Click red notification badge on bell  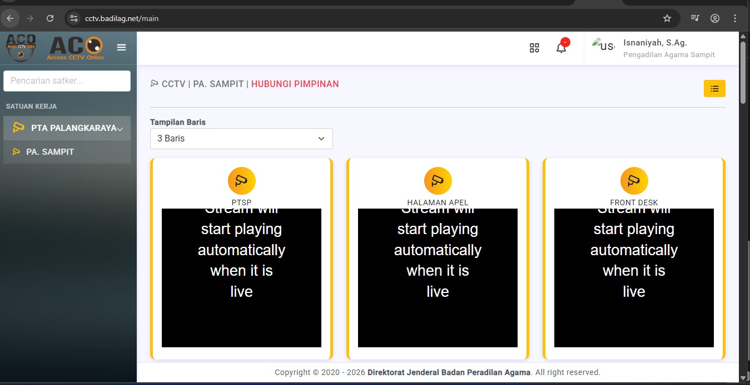[x=565, y=42]
